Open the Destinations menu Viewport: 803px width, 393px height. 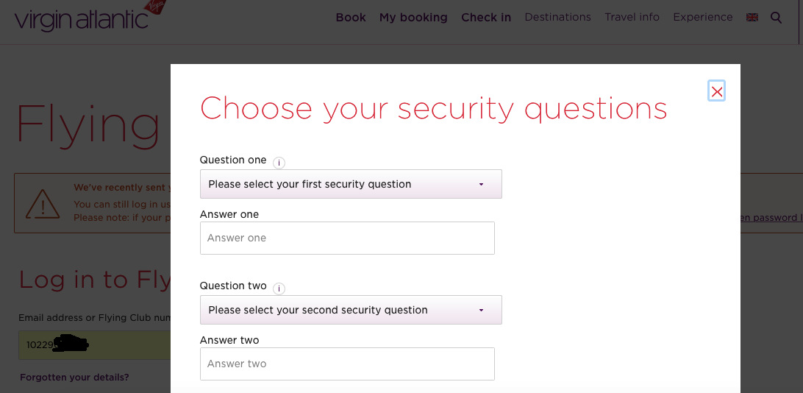[557, 18]
